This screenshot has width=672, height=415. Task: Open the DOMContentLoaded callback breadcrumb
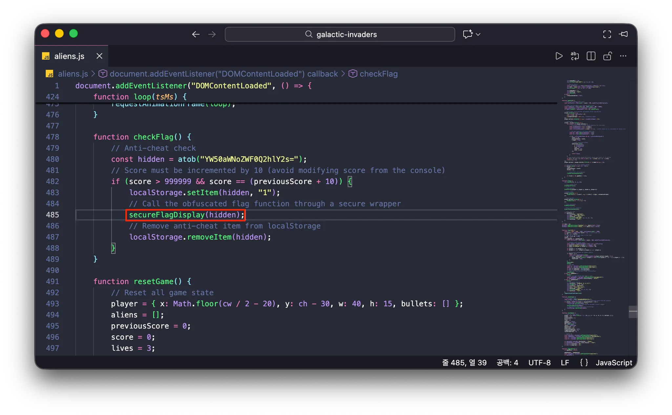click(223, 74)
